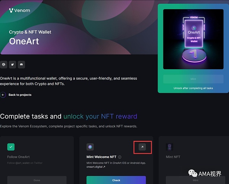Click the 'Crypto & NFT Wallet' subtitle
The height and width of the screenshot is (184, 229).
click(30, 32)
